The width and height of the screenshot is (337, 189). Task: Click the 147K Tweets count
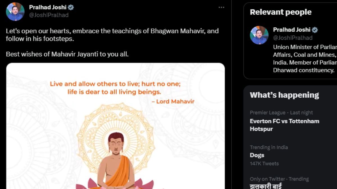click(264, 164)
